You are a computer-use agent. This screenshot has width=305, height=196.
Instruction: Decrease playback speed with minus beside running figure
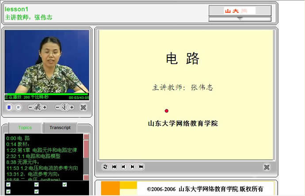tap(30, 107)
